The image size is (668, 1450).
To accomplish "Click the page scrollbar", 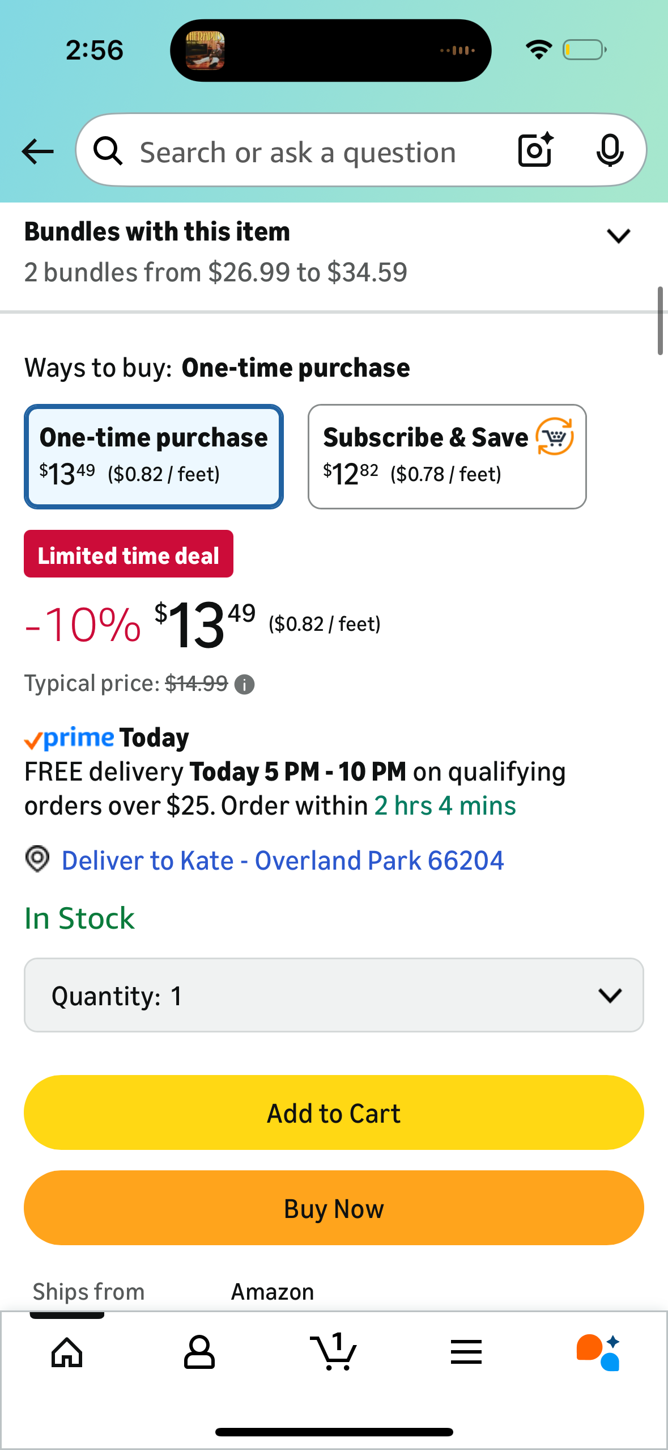I will pyautogui.click(x=660, y=321).
